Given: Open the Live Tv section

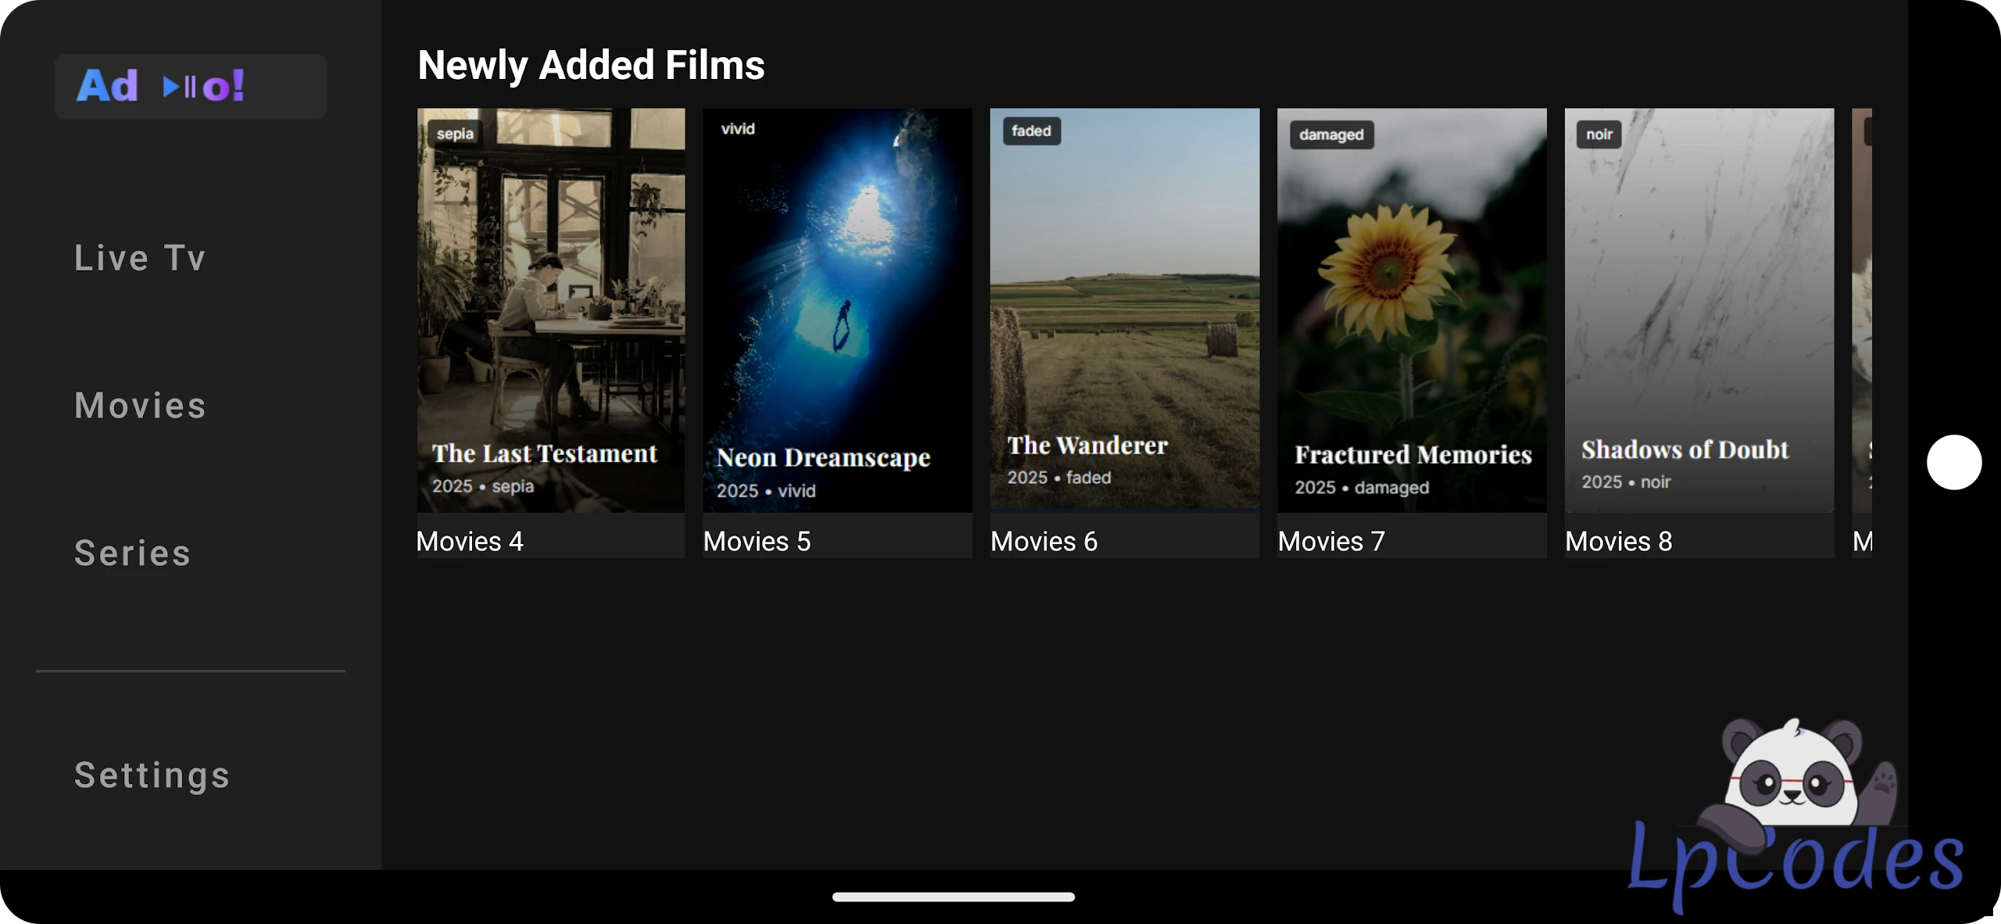Looking at the screenshot, I should tap(140, 258).
